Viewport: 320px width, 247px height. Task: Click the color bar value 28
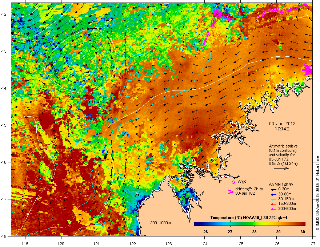(254, 232)
